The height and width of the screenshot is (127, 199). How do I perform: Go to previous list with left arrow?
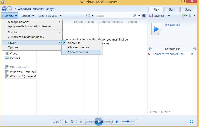pos(150,49)
